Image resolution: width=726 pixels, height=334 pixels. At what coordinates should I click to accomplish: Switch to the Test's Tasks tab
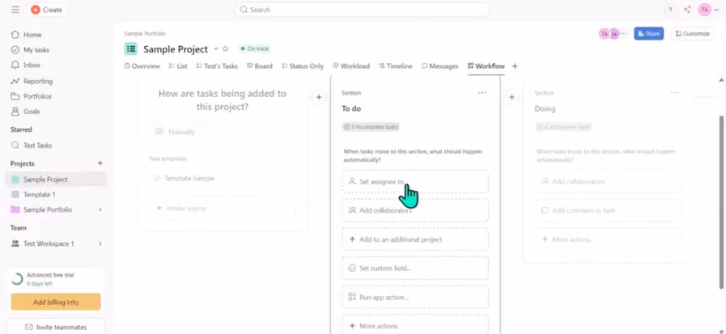pos(217,66)
